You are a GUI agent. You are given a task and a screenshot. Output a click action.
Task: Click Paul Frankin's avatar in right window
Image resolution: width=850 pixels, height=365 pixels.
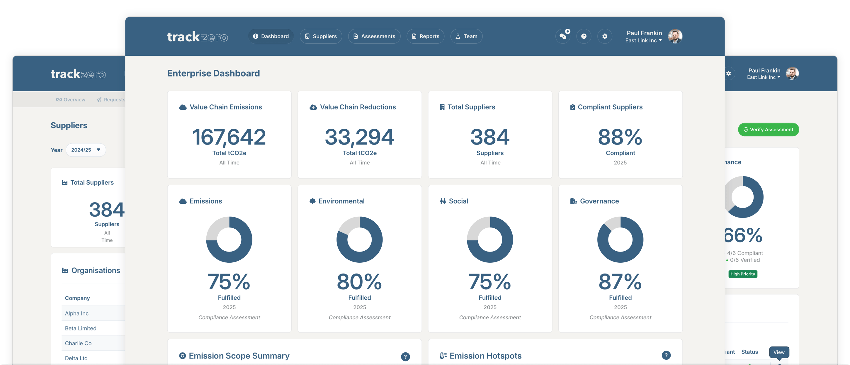[792, 73]
